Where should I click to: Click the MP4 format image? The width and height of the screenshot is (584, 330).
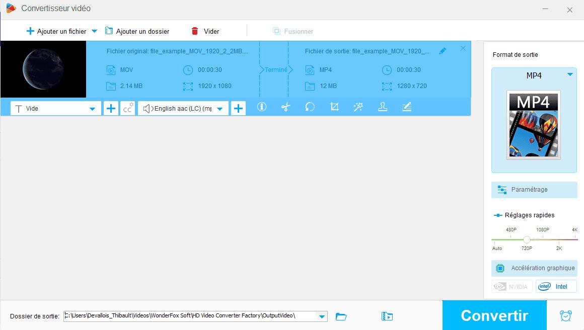(533, 125)
